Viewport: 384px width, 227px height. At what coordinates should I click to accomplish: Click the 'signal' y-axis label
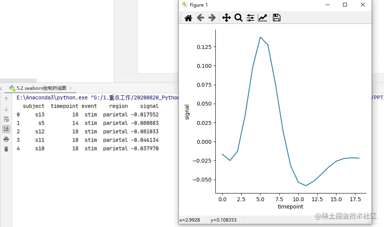point(187,112)
